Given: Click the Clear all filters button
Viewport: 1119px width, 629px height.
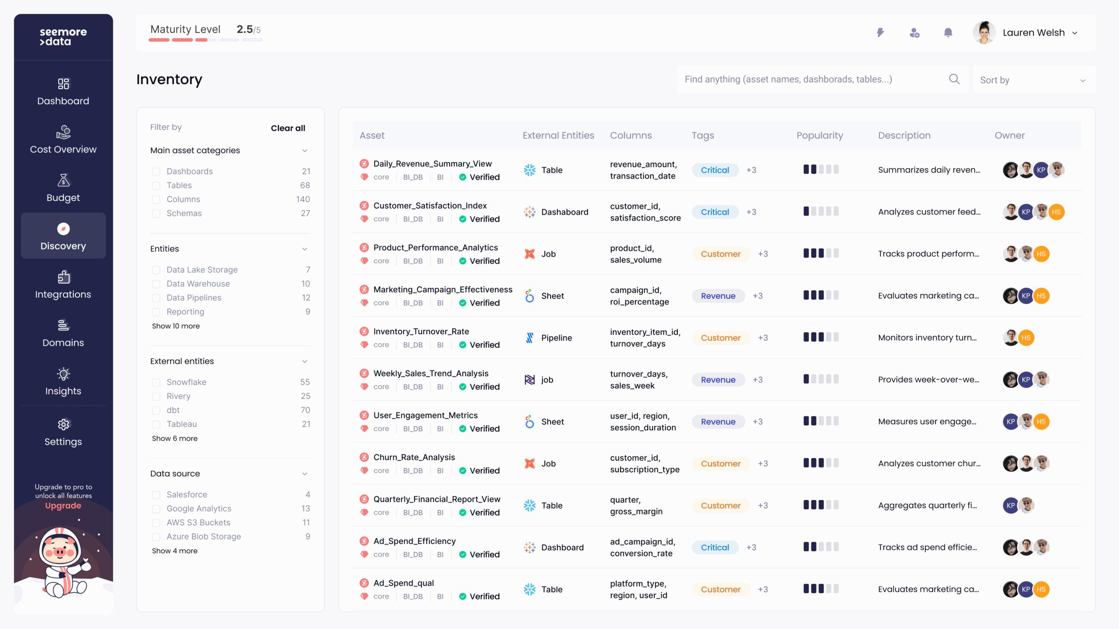Looking at the screenshot, I should point(288,128).
